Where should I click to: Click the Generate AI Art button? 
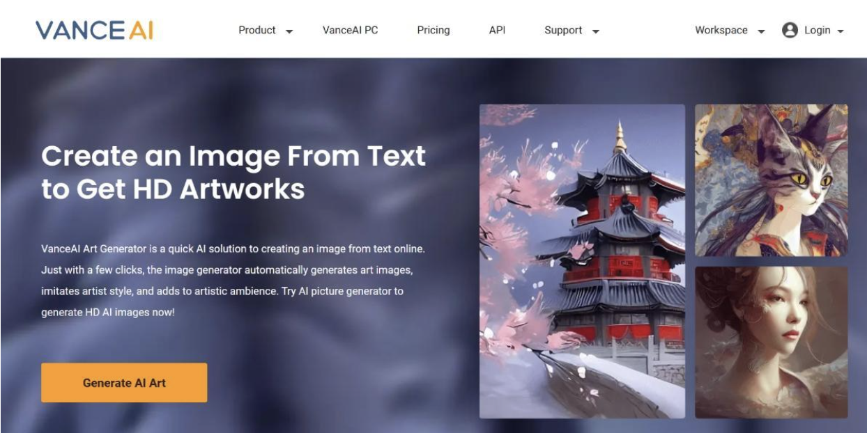[x=124, y=382]
